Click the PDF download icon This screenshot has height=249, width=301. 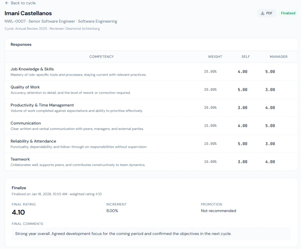[x=262, y=13]
